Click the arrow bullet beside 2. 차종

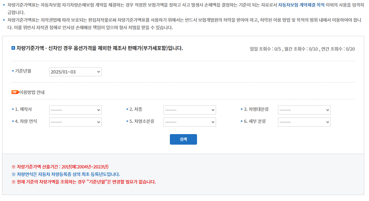(127, 109)
